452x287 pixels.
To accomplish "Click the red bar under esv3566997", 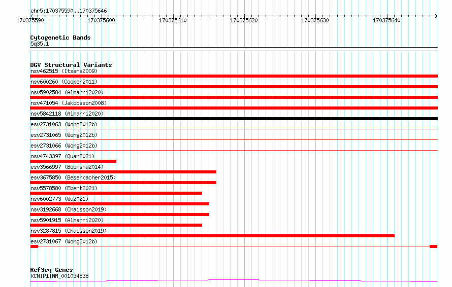I will pyautogui.click(x=123, y=172).
